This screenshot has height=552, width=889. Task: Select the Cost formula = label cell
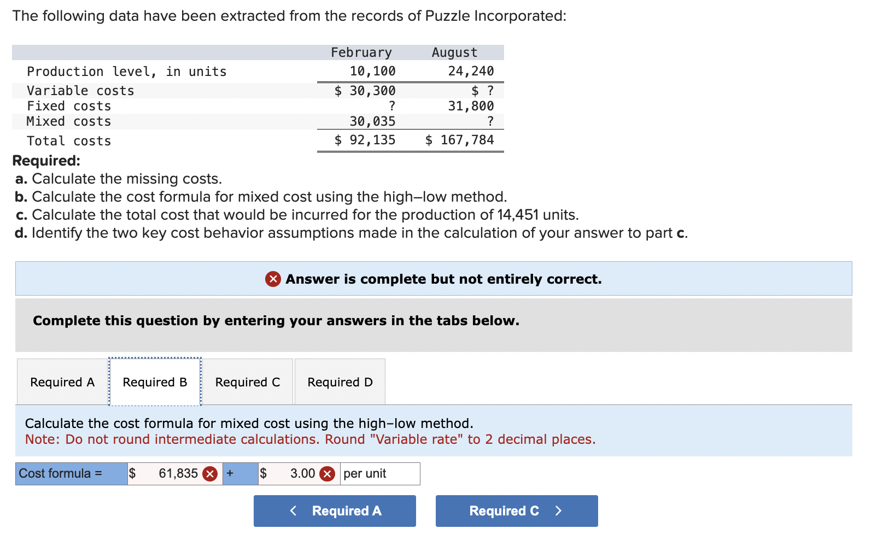70,473
